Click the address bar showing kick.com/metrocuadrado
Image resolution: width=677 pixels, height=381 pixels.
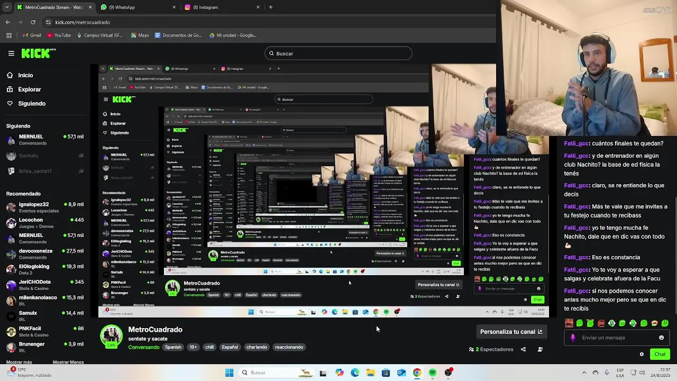point(264,22)
